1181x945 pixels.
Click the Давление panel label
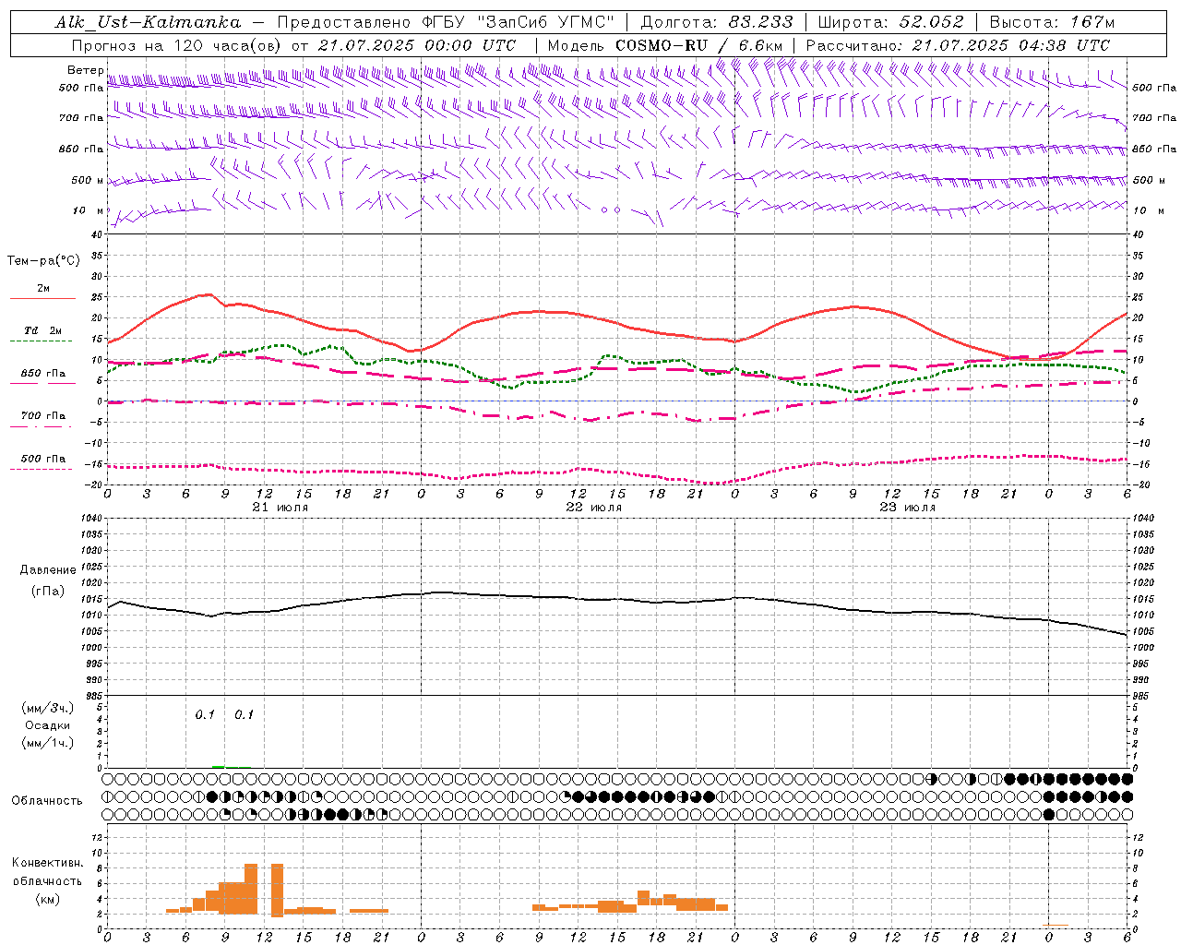coord(48,570)
